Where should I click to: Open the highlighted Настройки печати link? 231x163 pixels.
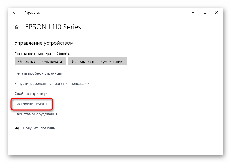(30, 104)
